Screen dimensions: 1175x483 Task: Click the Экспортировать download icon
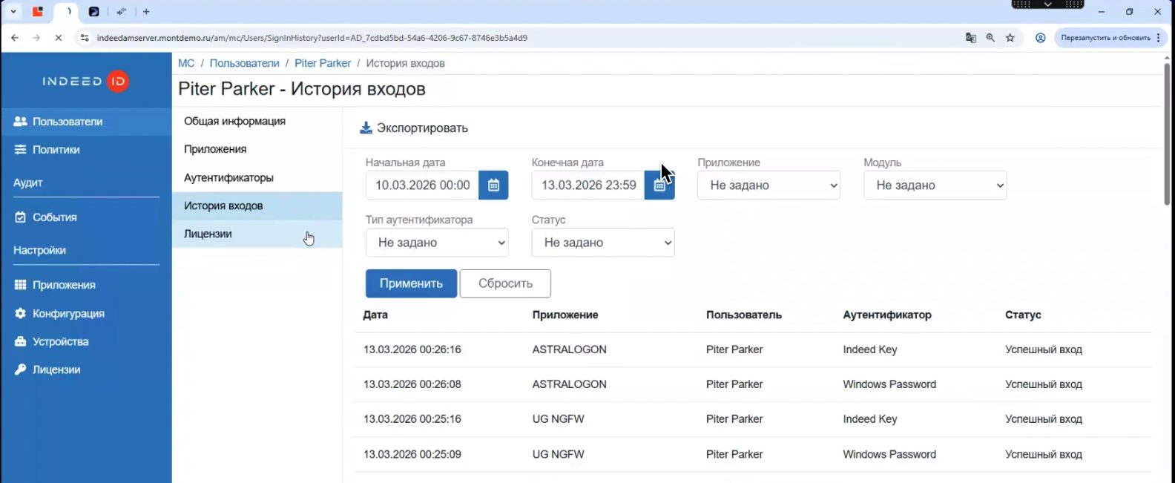click(x=366, y=128)
